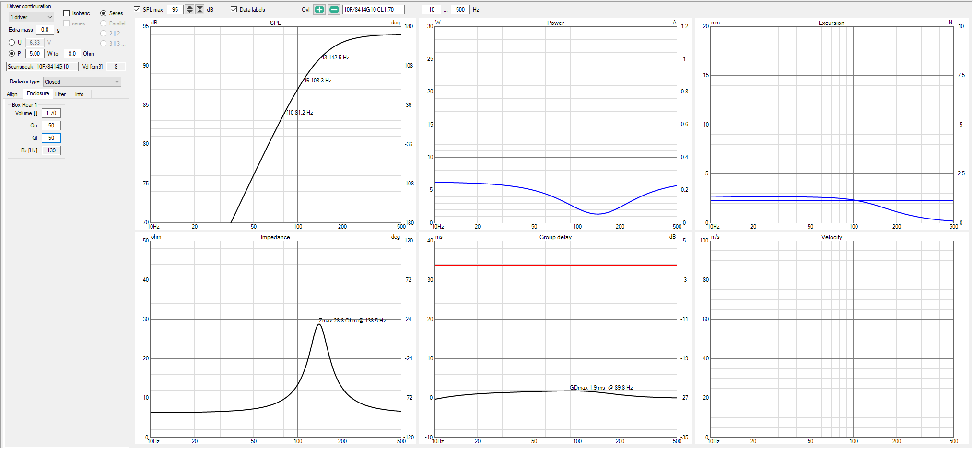Click the Box Rear 1 group label

tap(24, 105)
